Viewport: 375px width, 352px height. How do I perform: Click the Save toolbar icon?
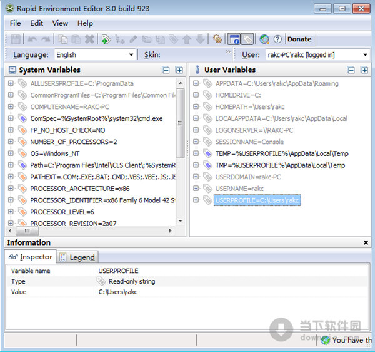coord(16,39)
